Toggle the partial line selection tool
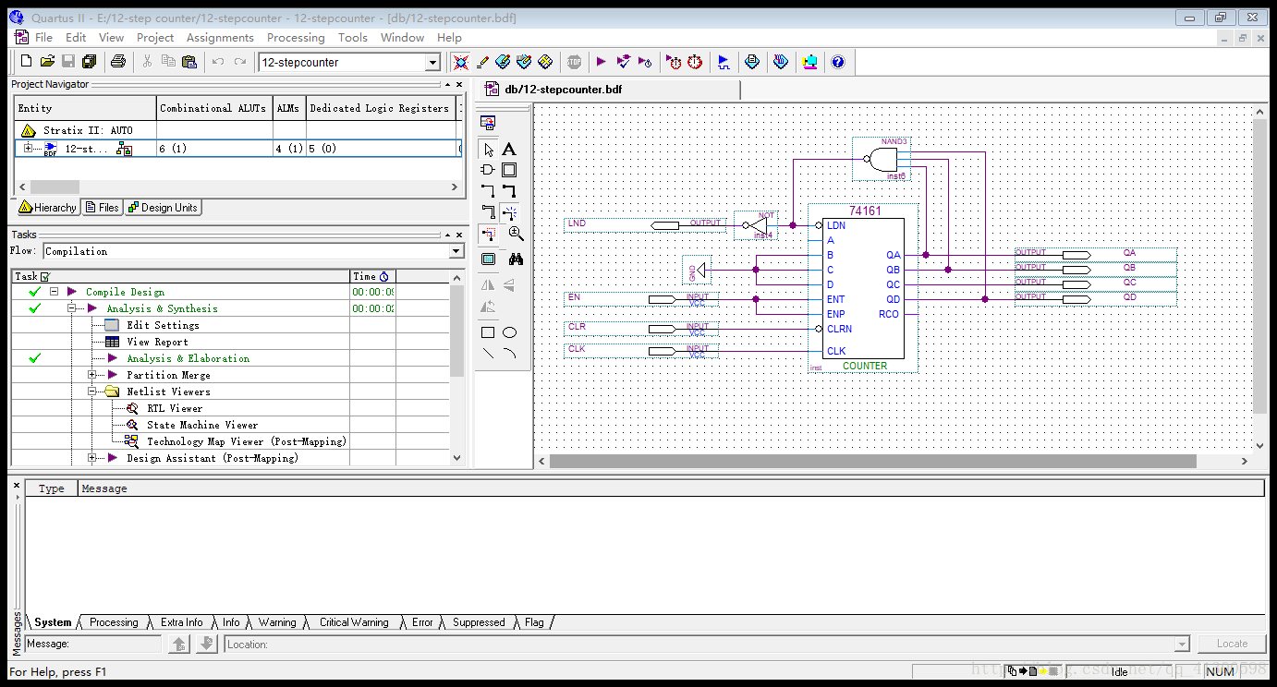The image size is (1277, 687). tap(488, 234)
